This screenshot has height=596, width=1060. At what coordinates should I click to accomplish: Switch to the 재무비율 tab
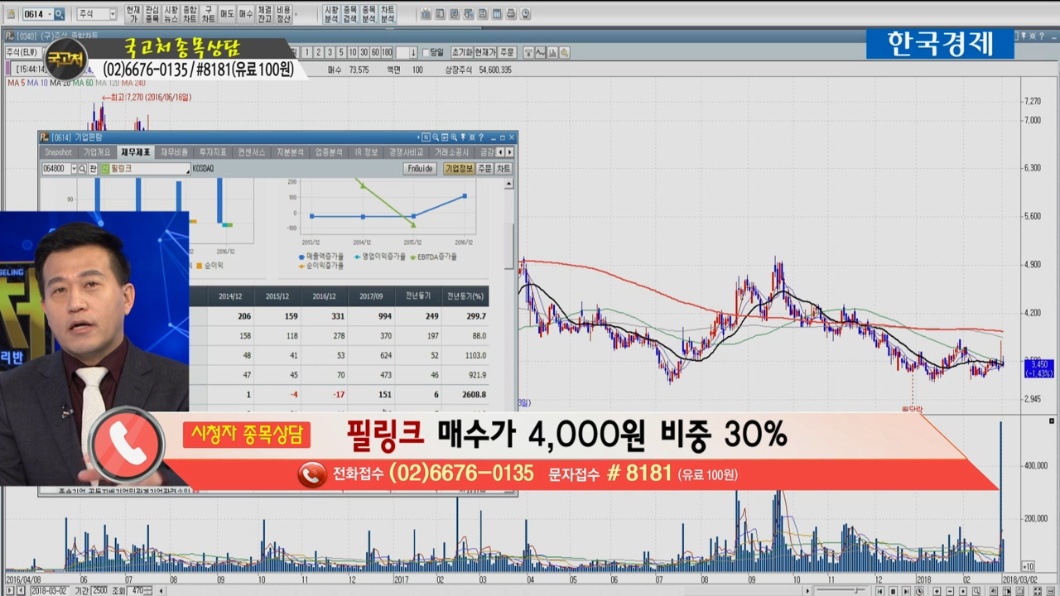(x=175, y=152)
